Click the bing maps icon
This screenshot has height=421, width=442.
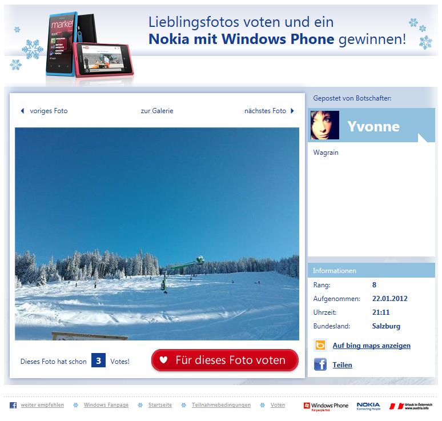(x=320, y=345)
